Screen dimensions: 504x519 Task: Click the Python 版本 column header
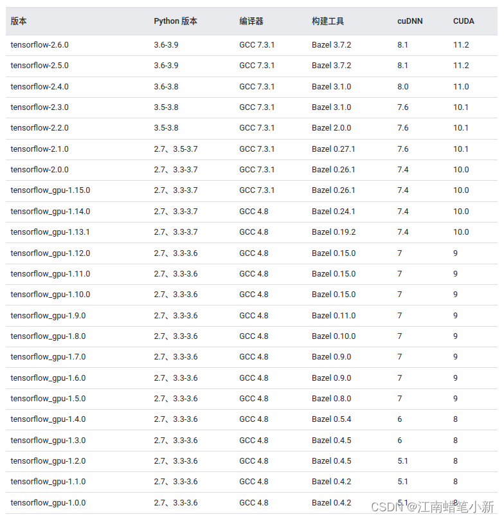tap(175, 21)
